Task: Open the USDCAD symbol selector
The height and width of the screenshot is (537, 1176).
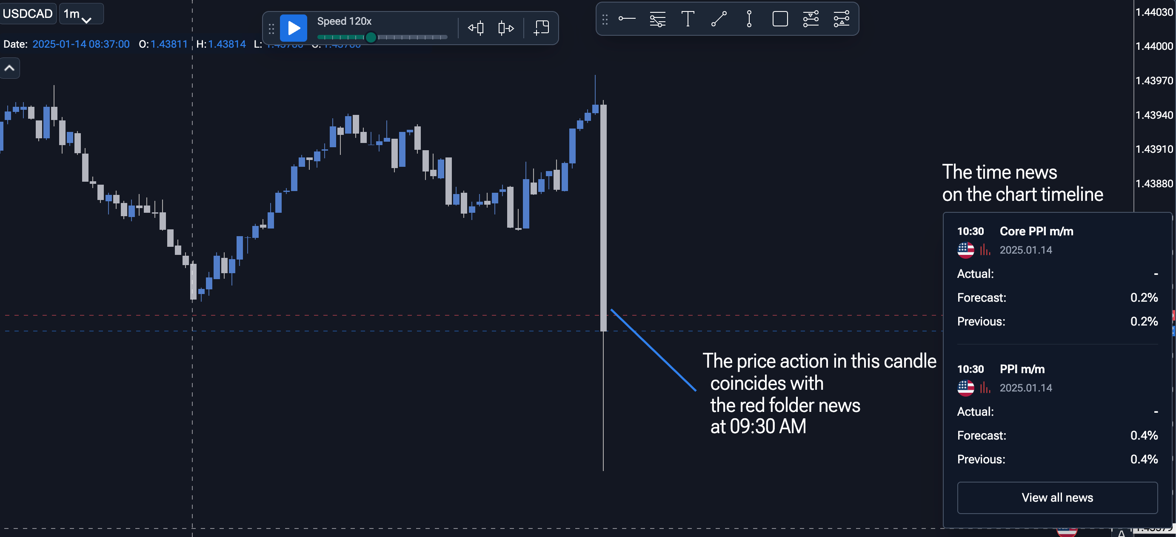Action: [28, 14]
